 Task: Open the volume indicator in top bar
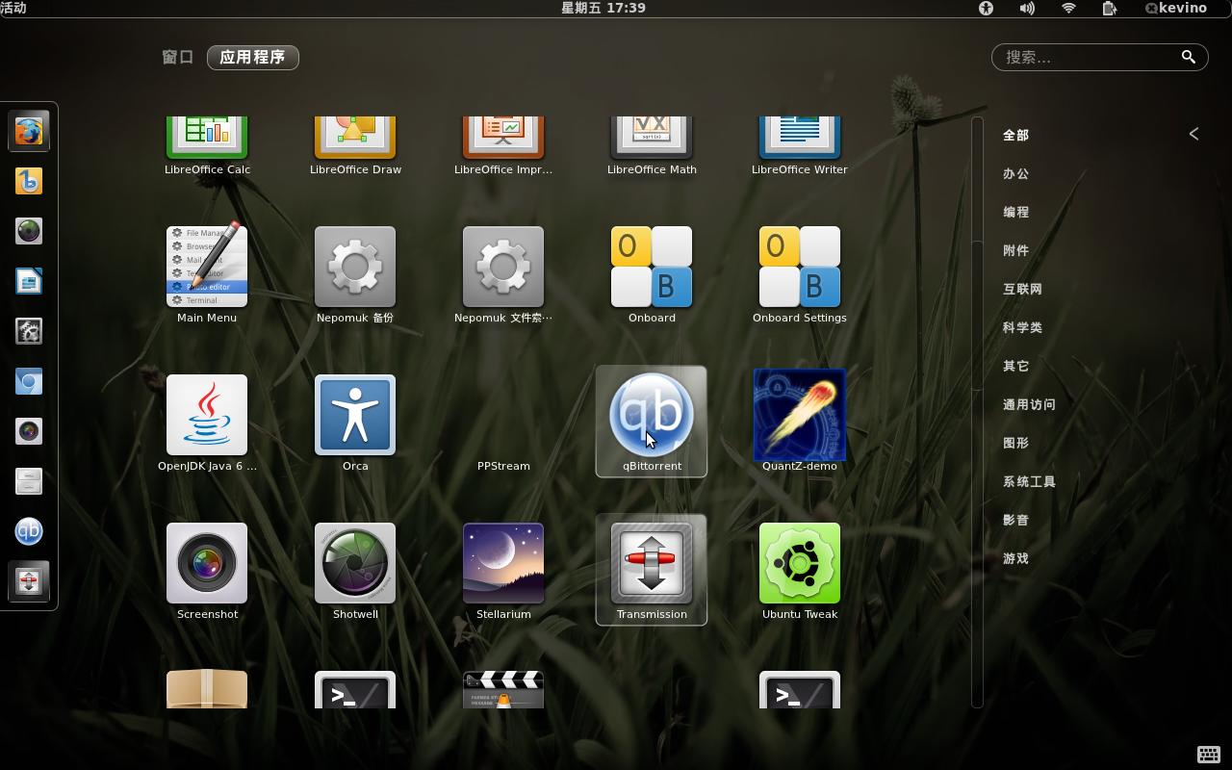point(1027,8)
